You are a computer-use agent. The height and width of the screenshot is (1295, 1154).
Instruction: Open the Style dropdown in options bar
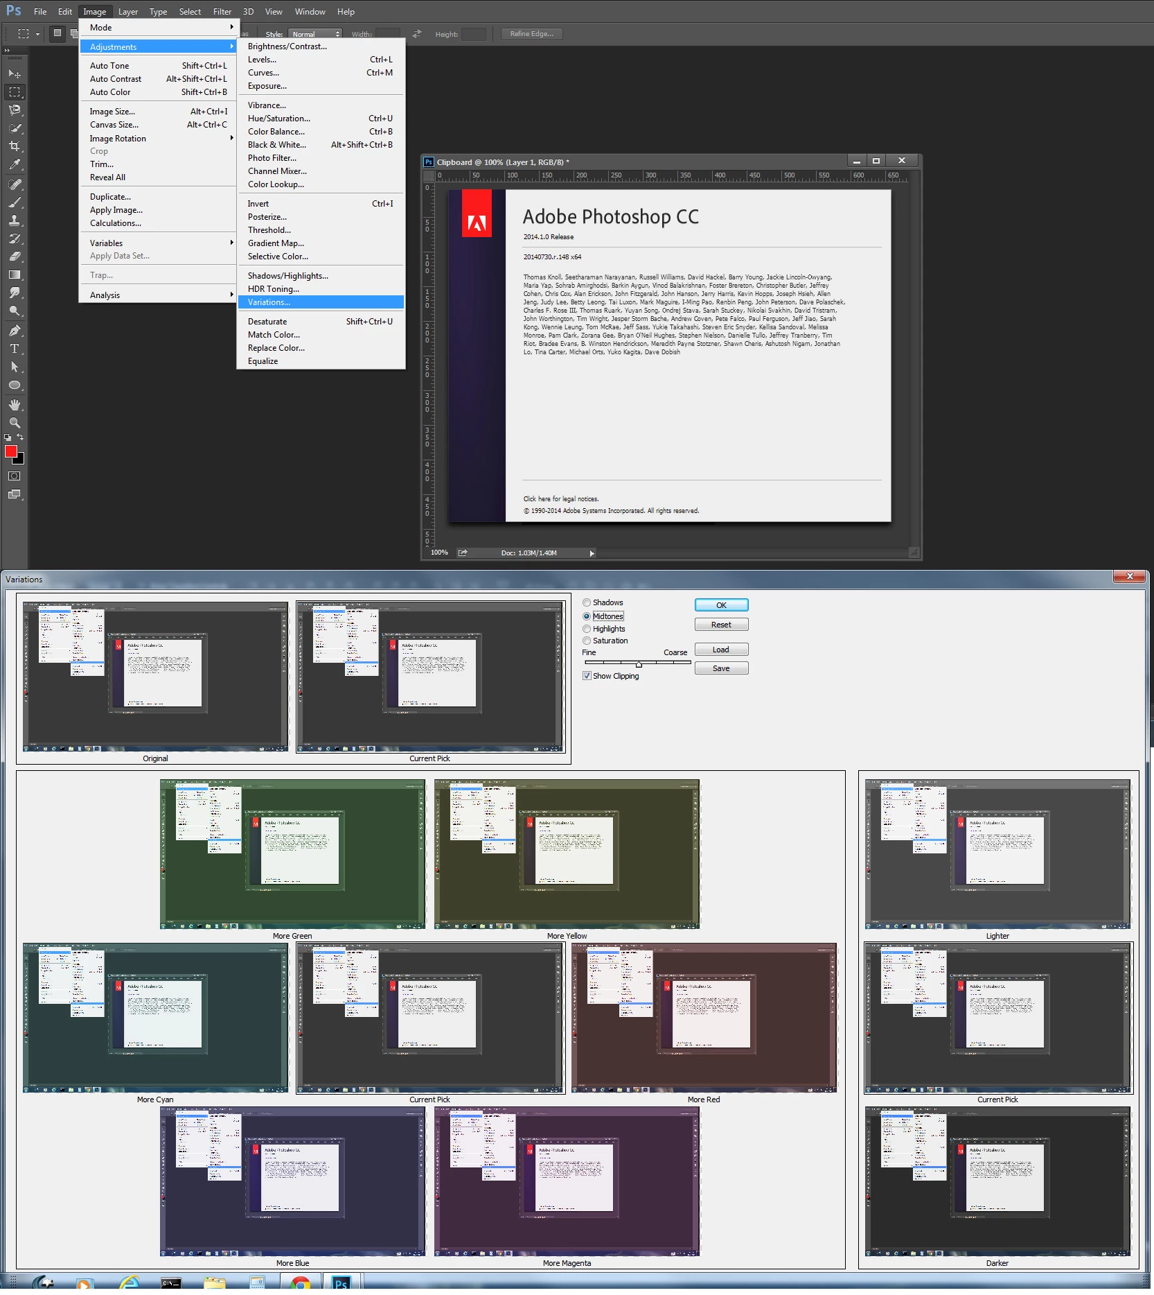(316, 34)
